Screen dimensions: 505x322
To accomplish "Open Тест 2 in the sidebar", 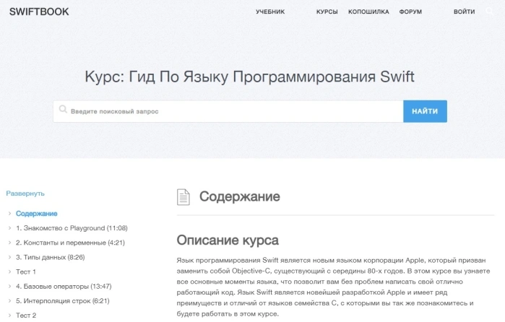I will coord(26,316).
